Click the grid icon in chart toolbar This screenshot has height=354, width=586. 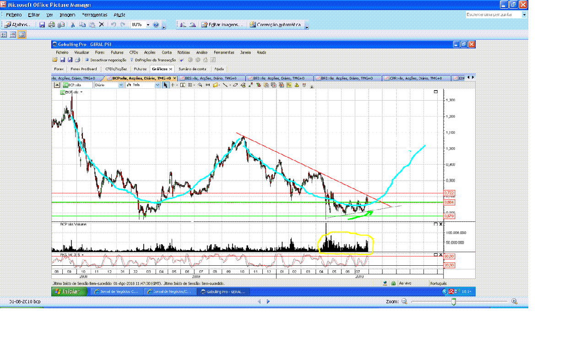click(190, 85)
